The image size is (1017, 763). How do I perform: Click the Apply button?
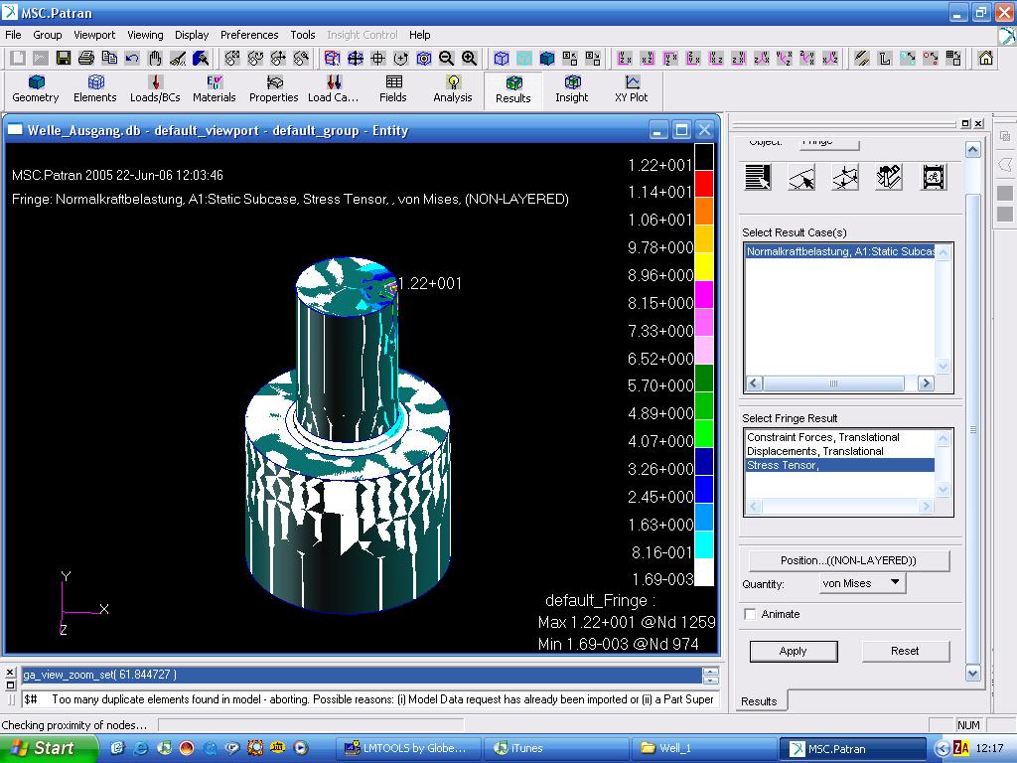[x=794, y=651]
